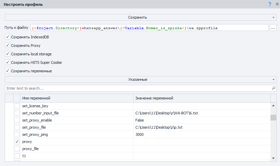
Task: Click the browse ellipsis button for file path
Action: pos(273,28)
